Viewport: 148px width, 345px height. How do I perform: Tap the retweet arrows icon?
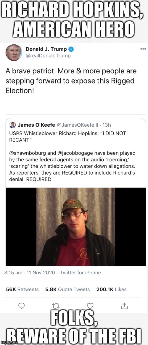(55, 306)
